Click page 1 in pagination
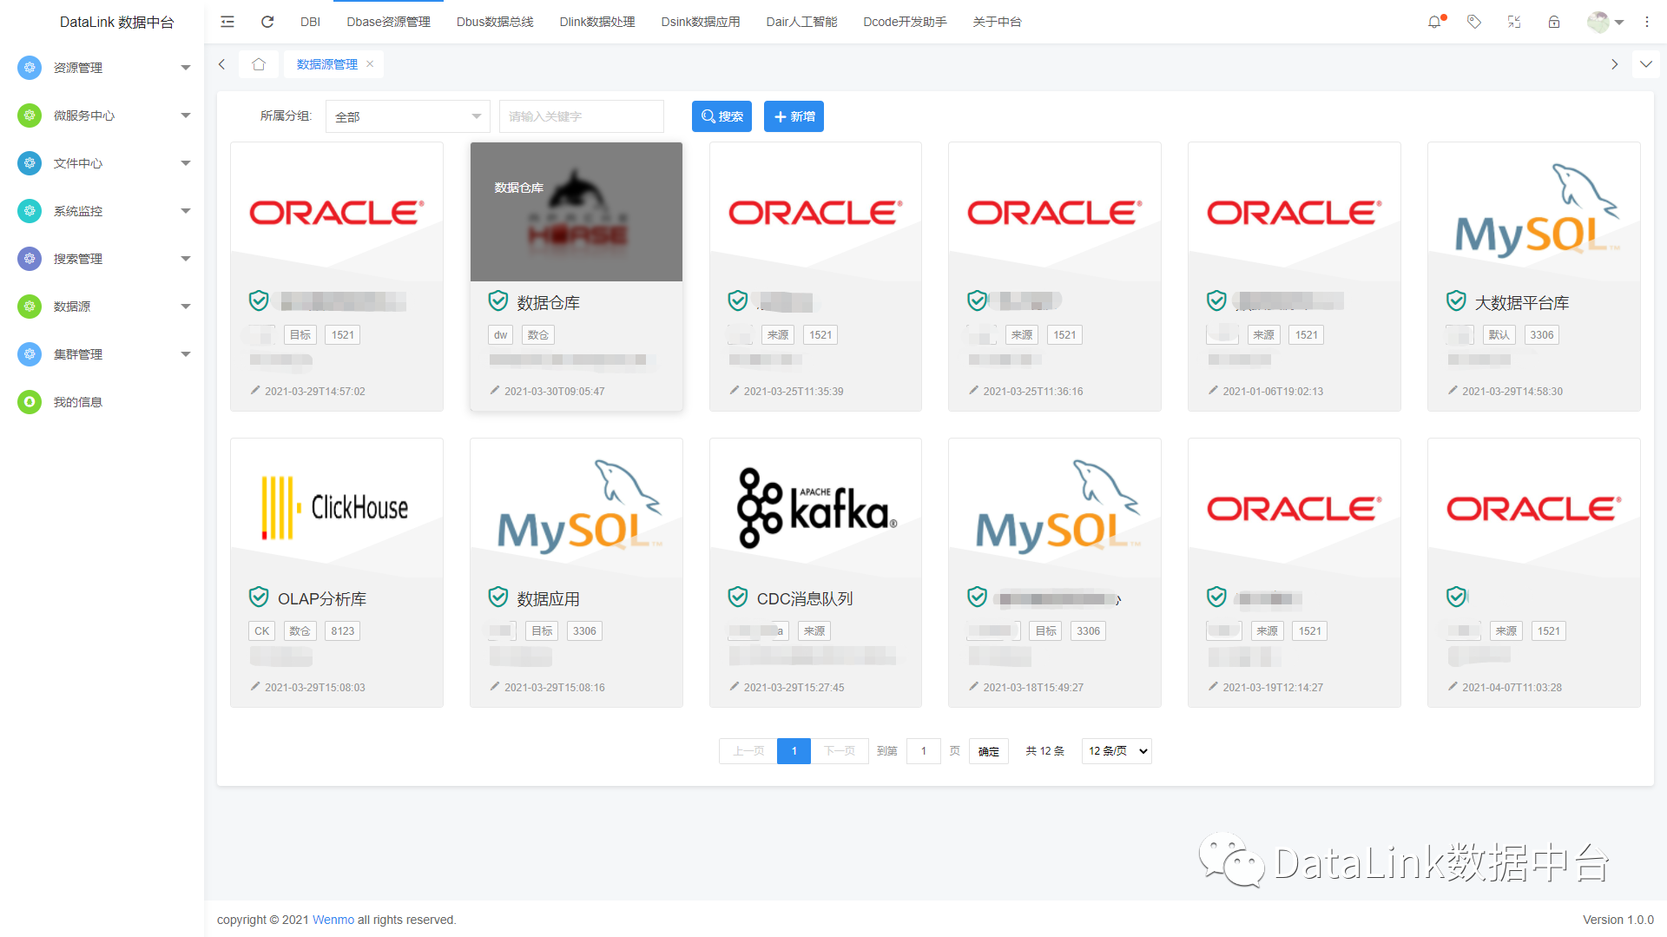Screen dimensions: 1667x937 [794, 751]
